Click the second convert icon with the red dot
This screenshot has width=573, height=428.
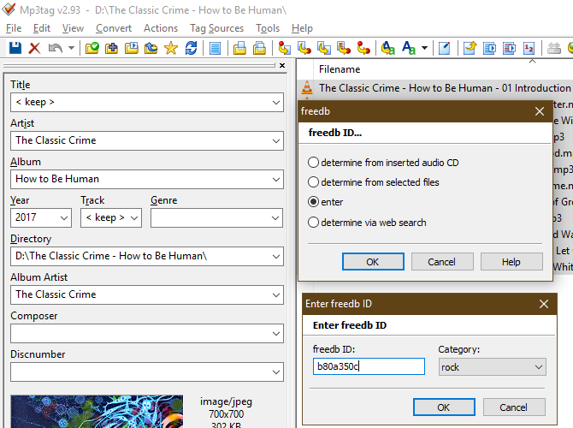point(304,48)
